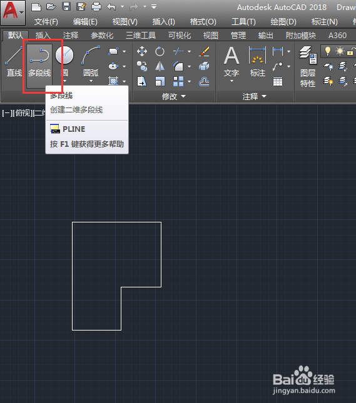The image size is (356, 403).
Task: Select the 圆 (Circle) tool icon
Action: pos(64,55)
